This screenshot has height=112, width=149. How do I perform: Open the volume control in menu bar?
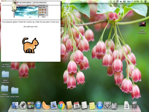click(x=121, y=1)
